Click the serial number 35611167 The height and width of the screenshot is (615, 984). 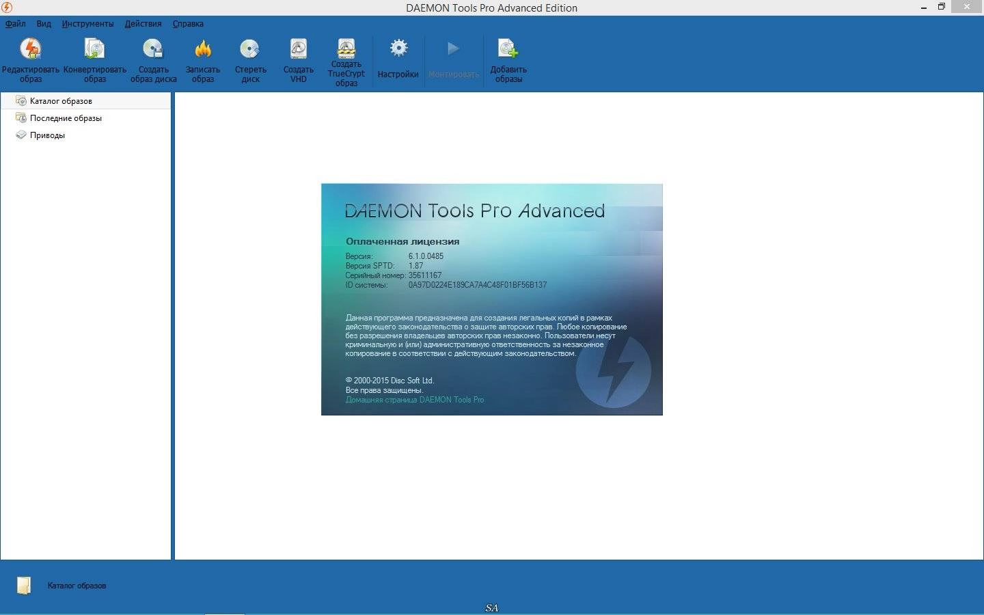425,275
